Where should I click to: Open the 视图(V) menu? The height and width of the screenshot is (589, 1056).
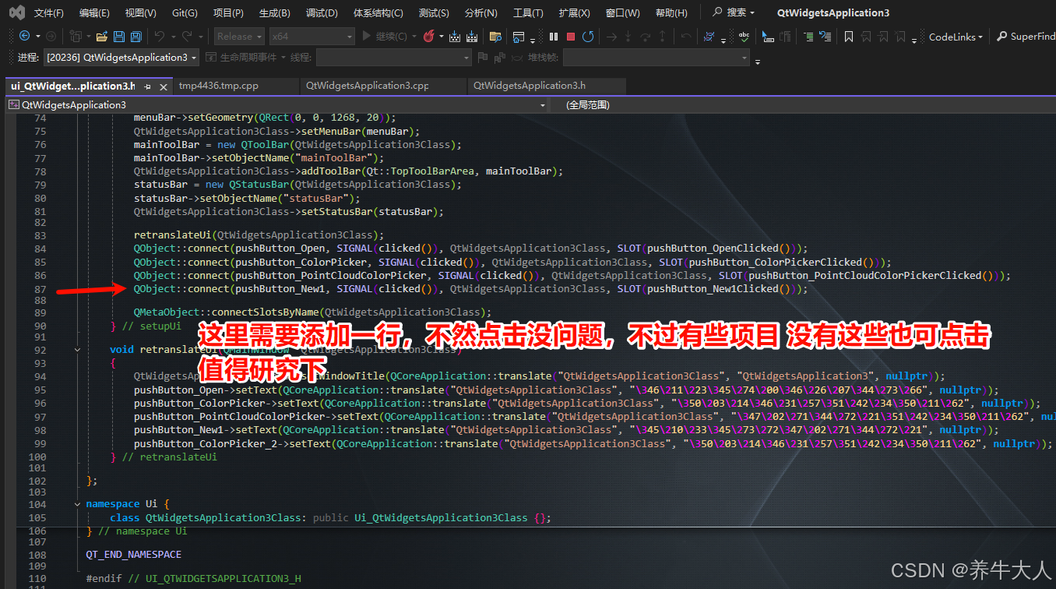141,12
